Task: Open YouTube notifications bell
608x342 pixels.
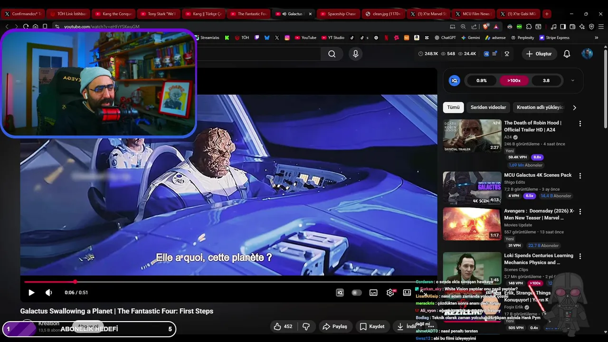Action: [x=567, y=54]
